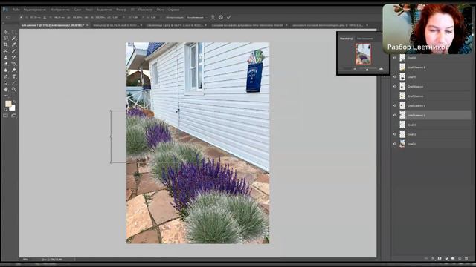This screenshot has width=476, height=267.
Task: Swap foreground and background colors
Action: point(14,102)
